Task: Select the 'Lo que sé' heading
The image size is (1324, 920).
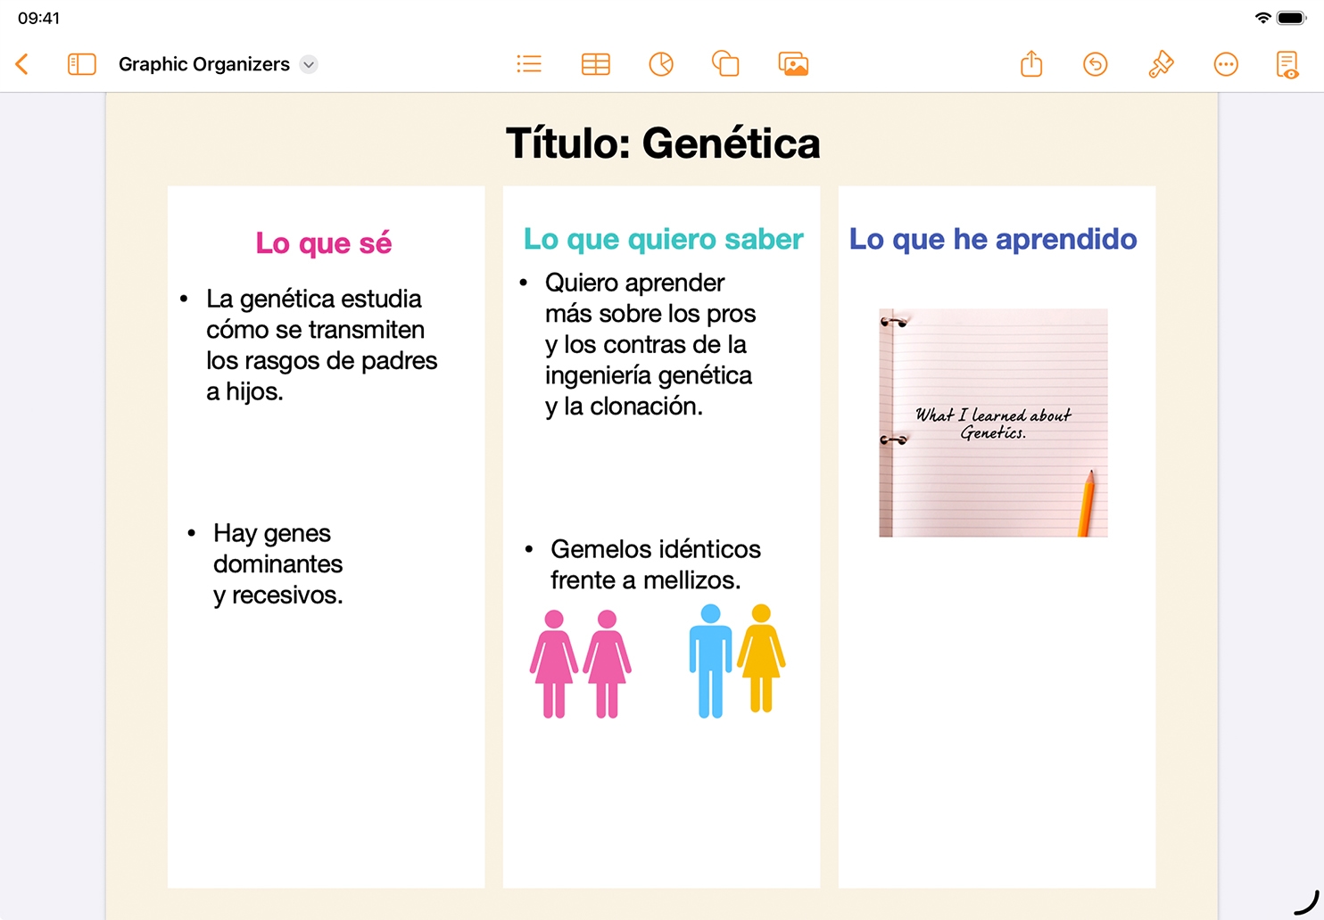Action: coord(324,242)
